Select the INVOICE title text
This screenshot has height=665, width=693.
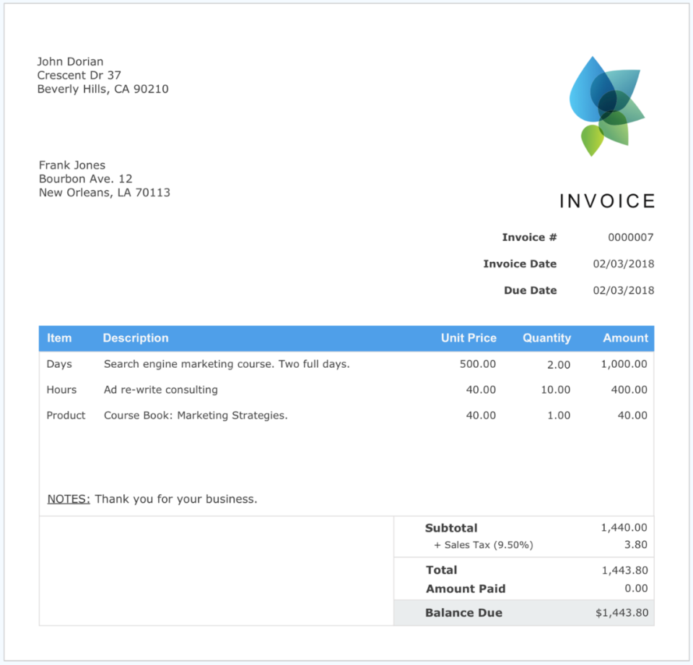(607, 201)
